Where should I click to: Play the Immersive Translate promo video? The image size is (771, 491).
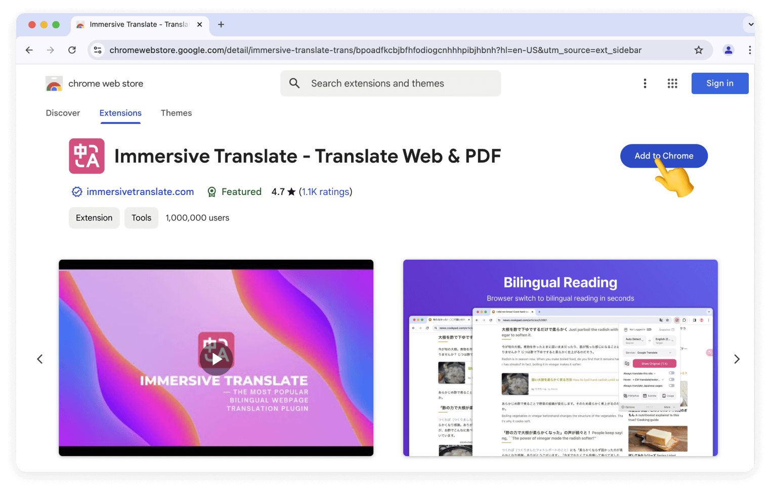pyautogui.click(x=216, y=358)
